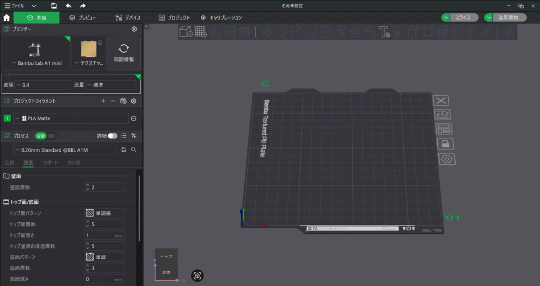Open the 底面パターン 単調 dropdown
The image size is (540, 286).
[x=104, y=257]
